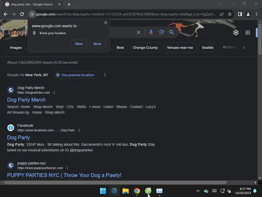Click the scroll down arrow
This screenshot has width=262, height=197.
(260, 178)
